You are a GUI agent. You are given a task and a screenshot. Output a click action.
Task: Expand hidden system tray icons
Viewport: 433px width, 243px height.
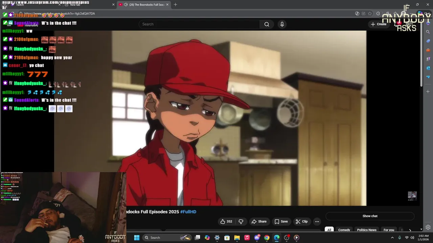tap(392, 238)
